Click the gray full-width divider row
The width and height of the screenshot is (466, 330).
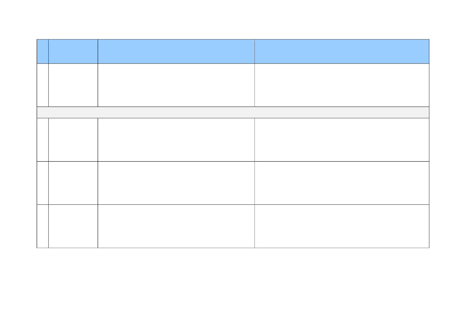(233, 113)
